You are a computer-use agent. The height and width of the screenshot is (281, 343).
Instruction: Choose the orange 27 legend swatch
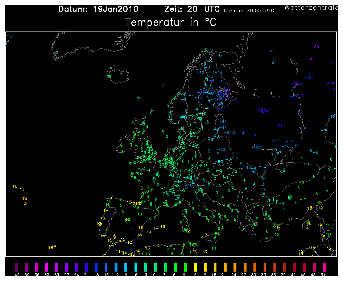pyautogui.click(x=245, y=268)
